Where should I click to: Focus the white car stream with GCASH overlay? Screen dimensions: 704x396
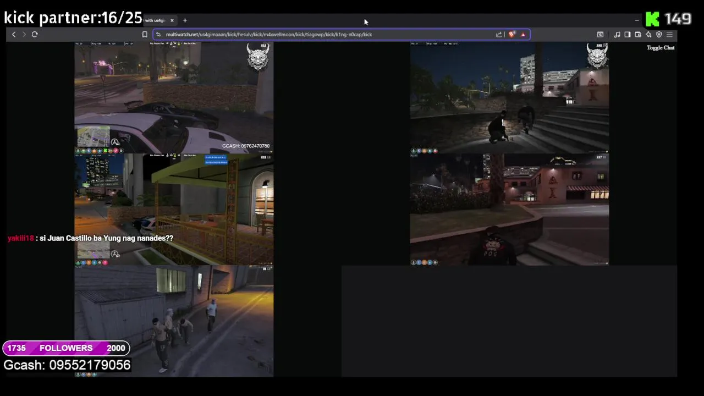coord(174,98)
